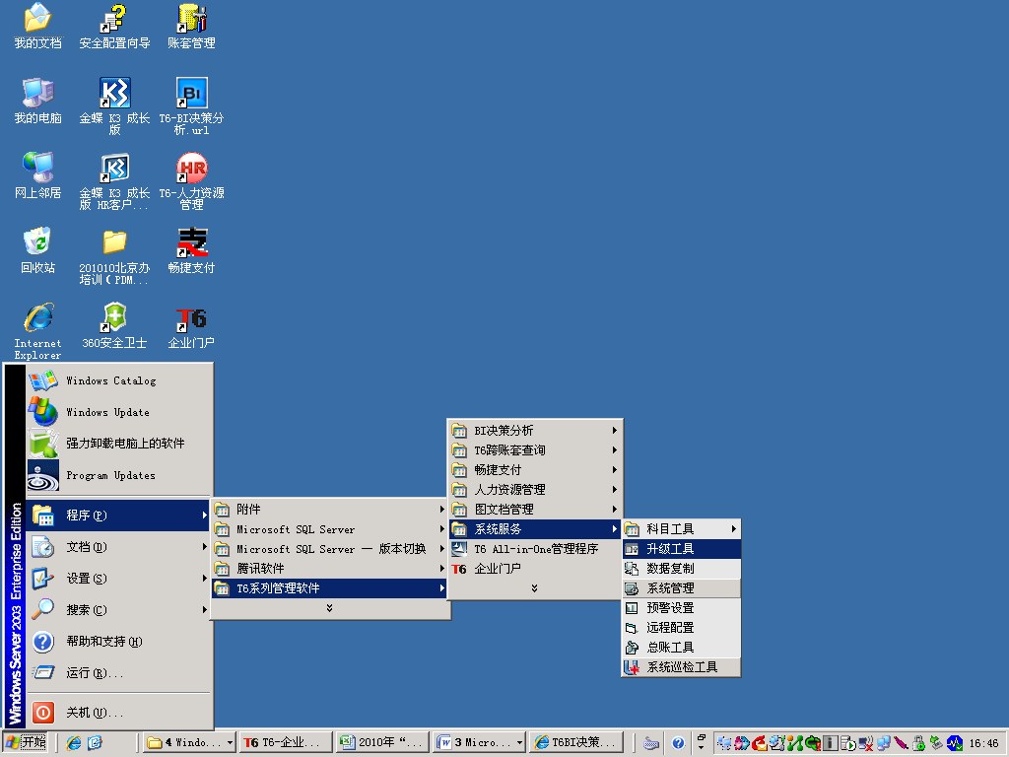The height and width of the screenshot is (757, 1009).
Task: Expand 搜索(C) submenu
Action: pos(119,609)
